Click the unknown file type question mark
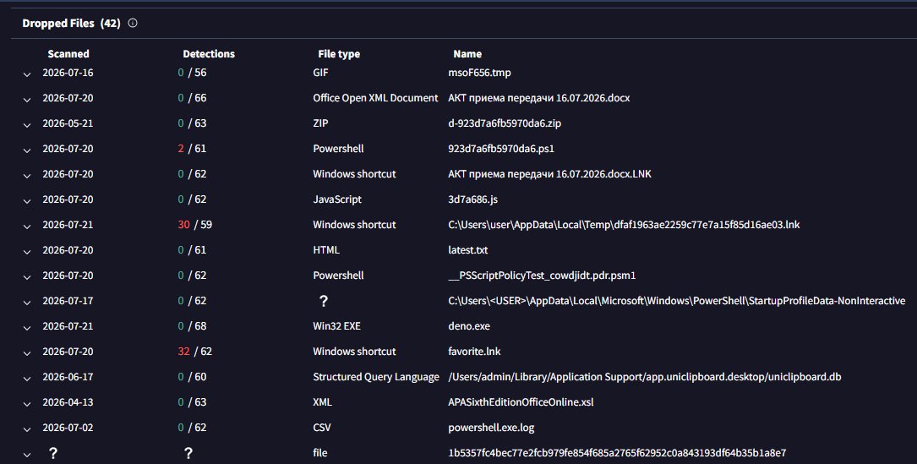Screen dimensions: 917x464 pos(324,301)
